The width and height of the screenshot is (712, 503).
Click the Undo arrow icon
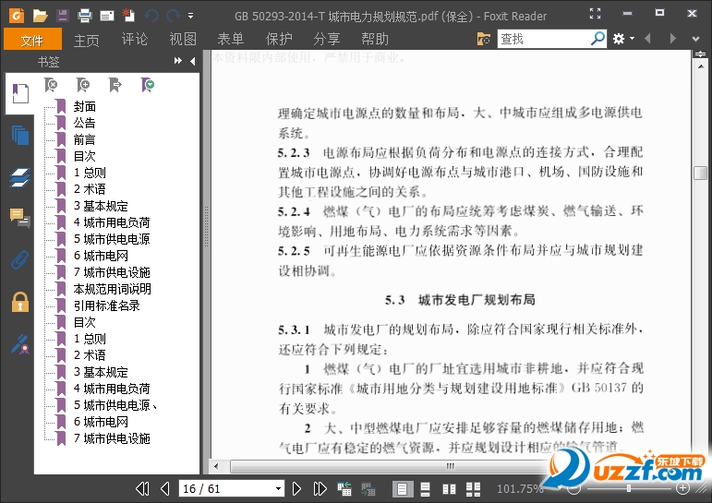pyautogui.click(x=151, y=17)
